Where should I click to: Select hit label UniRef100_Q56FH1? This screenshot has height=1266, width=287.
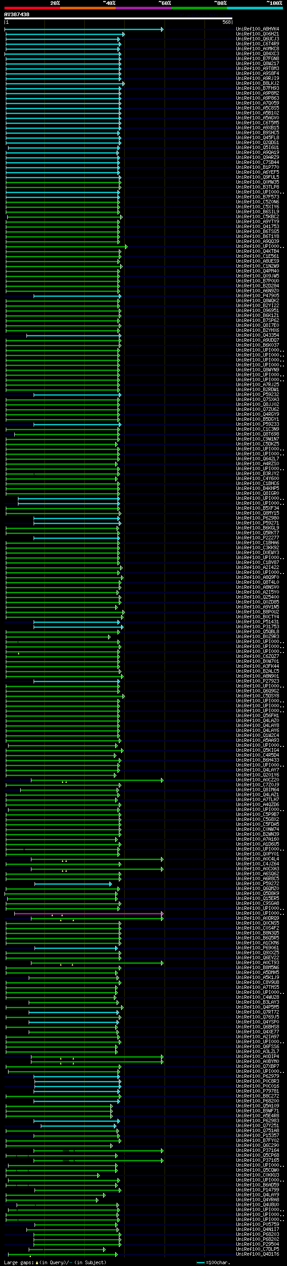(257, 715)
